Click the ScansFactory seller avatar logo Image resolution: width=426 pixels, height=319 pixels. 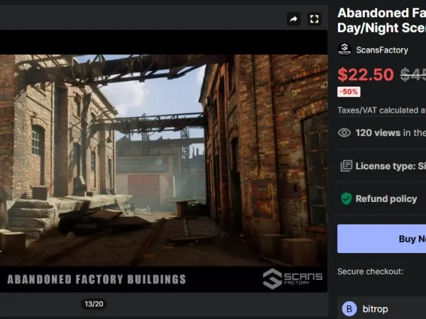pos(344,50)
